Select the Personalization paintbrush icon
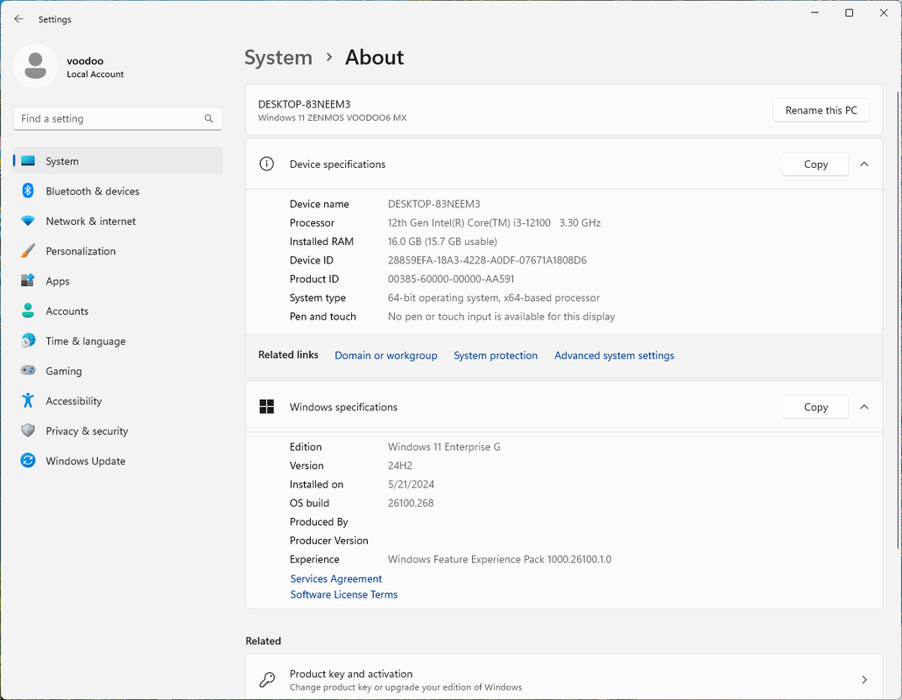 pyautogui.click(x=28, y=251)
